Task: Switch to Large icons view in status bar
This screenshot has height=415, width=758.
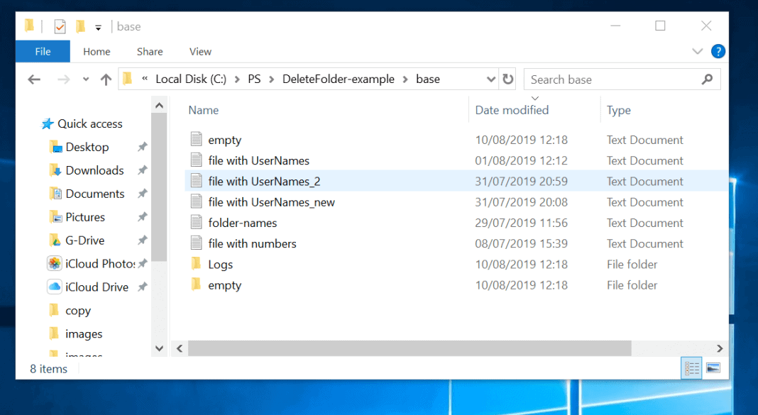Action: [713, 369]
